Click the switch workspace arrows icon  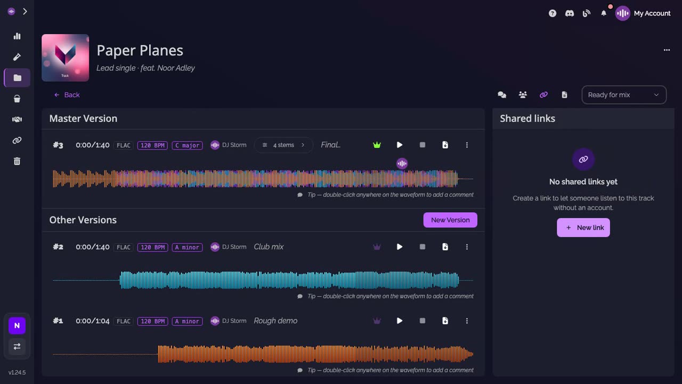pyautogui.click(x=17, y=346)
